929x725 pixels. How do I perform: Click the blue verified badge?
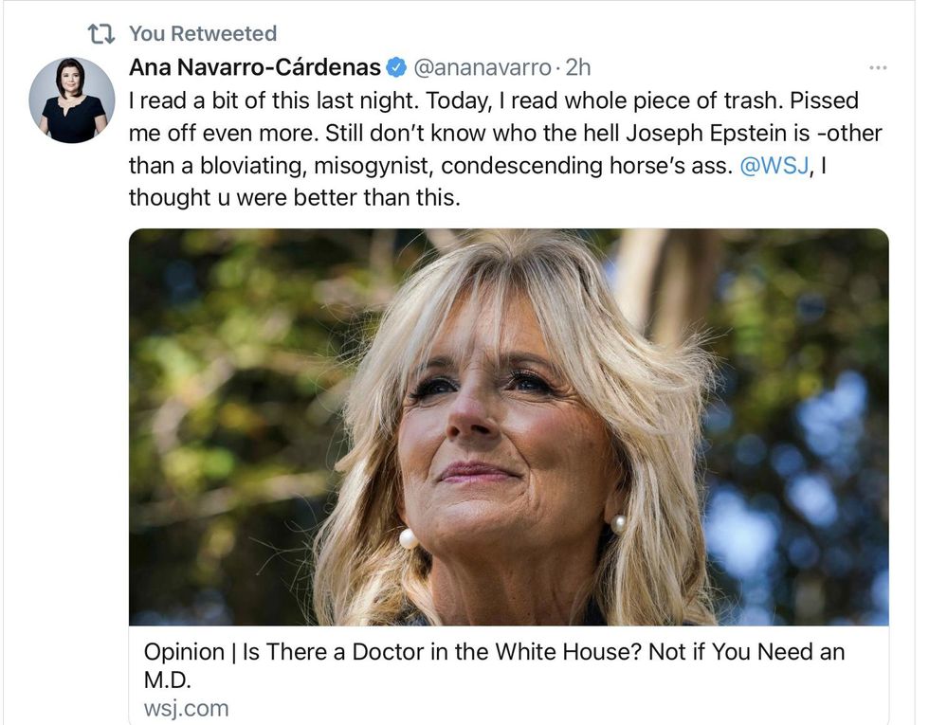pyautogui.click(x=397, y=68)
